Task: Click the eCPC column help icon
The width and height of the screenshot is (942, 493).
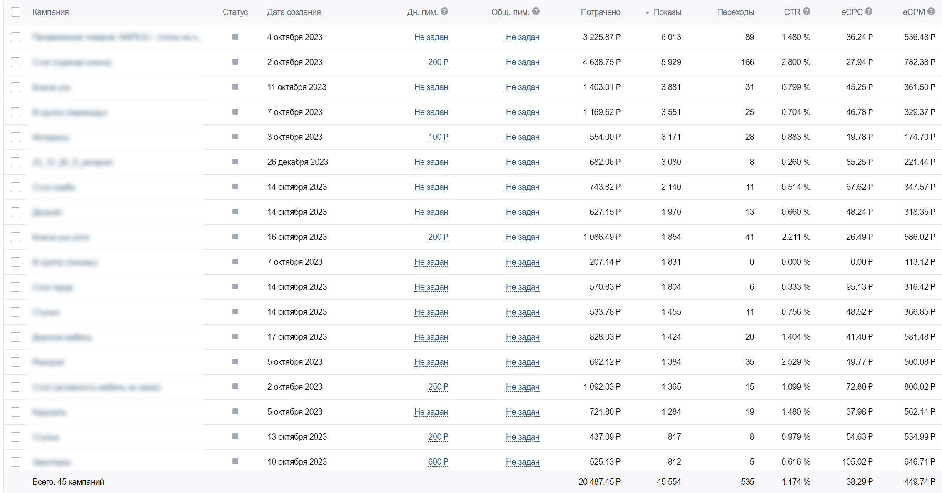Action: pyautogui.click(x=868, y=12)
